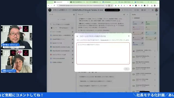Toggle the select all sources checkbox

73,32
